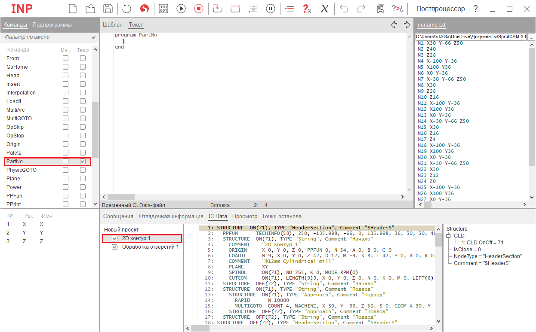The image size is (536, 332).
Task: Create a new file via toolbar icon
Action: pos(73,9)
